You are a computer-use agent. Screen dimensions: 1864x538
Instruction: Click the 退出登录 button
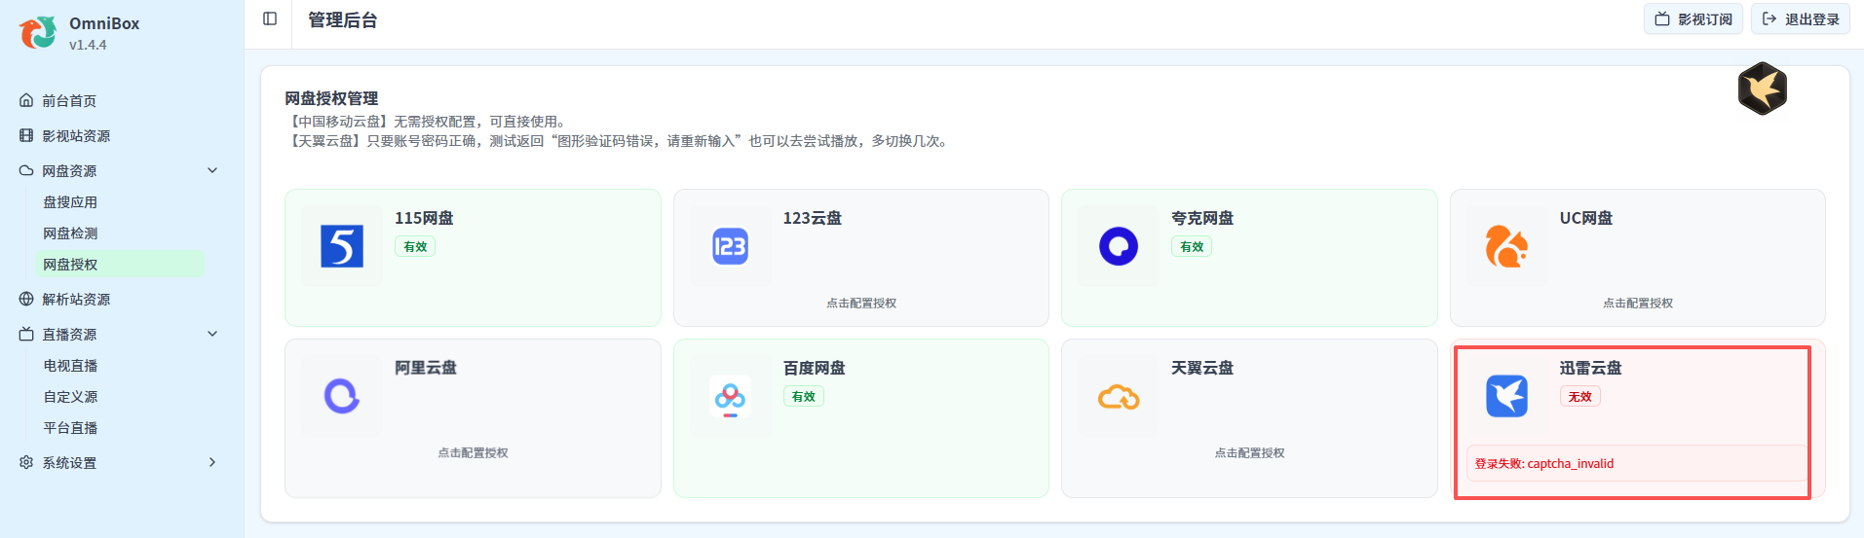coord(1800,18)
